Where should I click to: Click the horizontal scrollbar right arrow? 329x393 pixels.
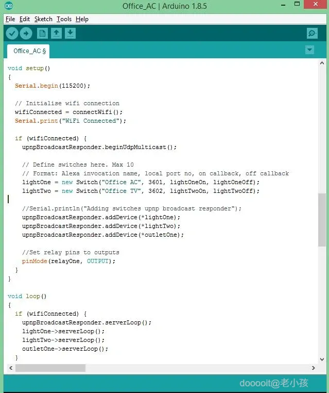[313, 368]
